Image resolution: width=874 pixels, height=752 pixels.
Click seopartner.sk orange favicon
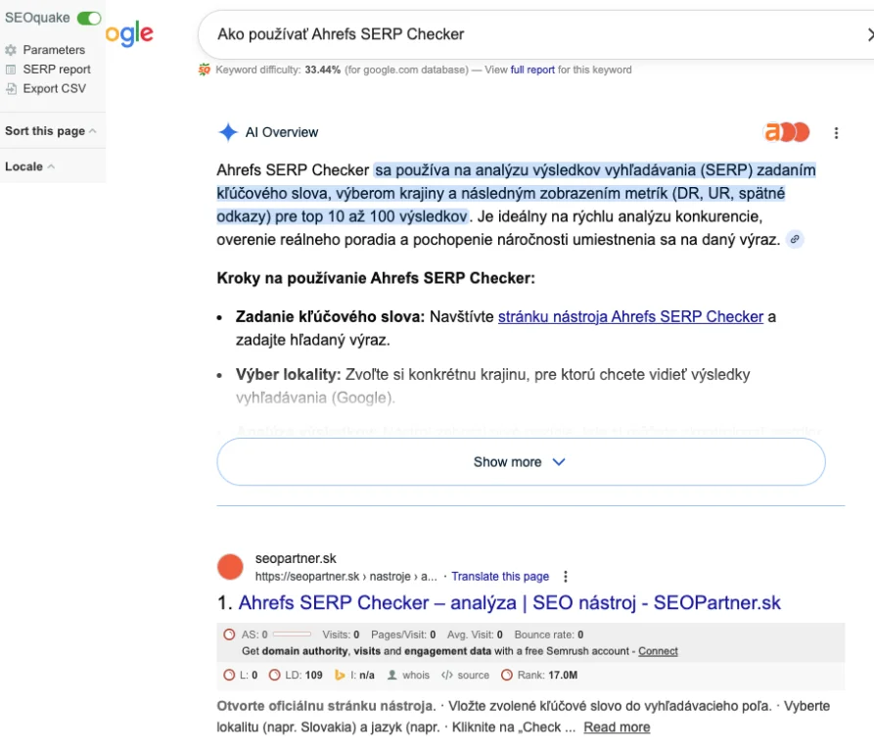230,567
